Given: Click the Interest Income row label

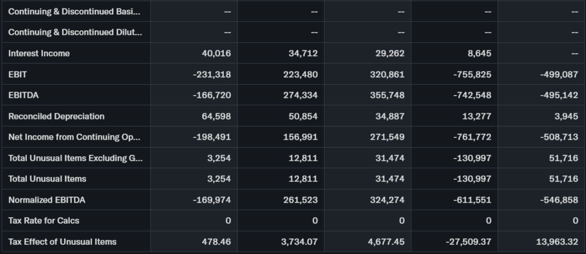Looking at the screenshot, I should (x=39, y=53).
